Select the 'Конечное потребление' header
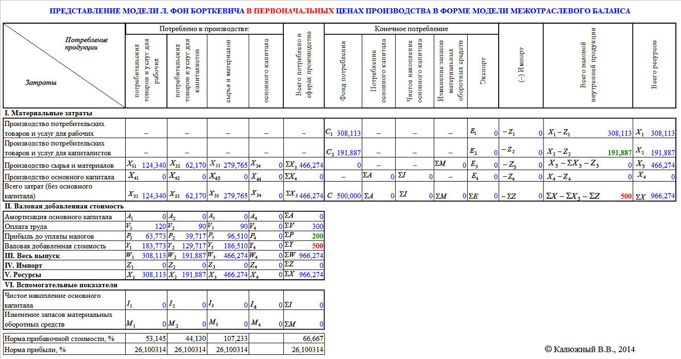Screen dimensions: 681x359 pyautogui.click(x=412, y=29)
